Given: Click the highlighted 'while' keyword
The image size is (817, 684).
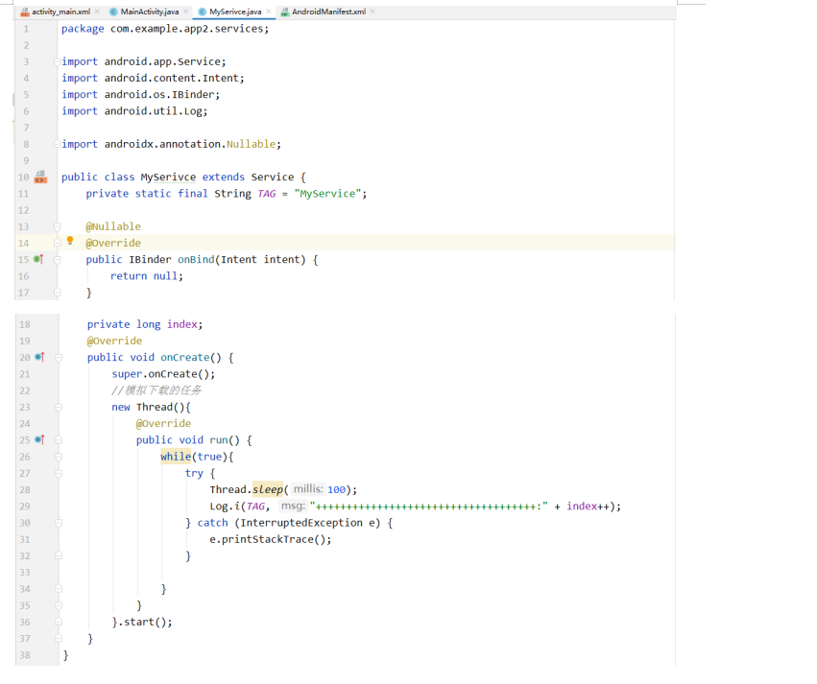Looking at the screenshot, I should click(176, 457).
